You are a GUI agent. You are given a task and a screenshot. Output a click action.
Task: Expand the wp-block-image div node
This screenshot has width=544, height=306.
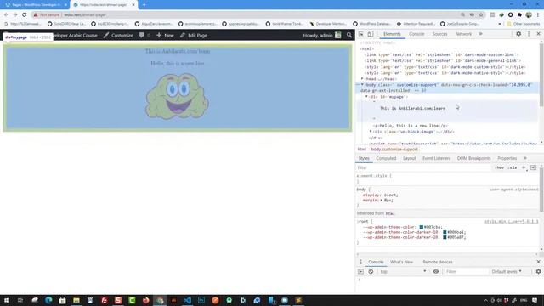[371, 132]
